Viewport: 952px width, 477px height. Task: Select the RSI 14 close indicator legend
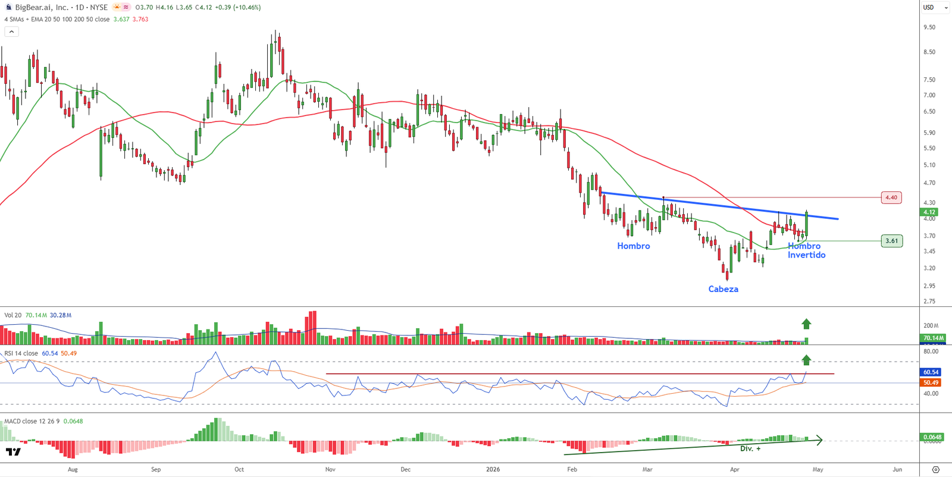(x=21, y=353)
